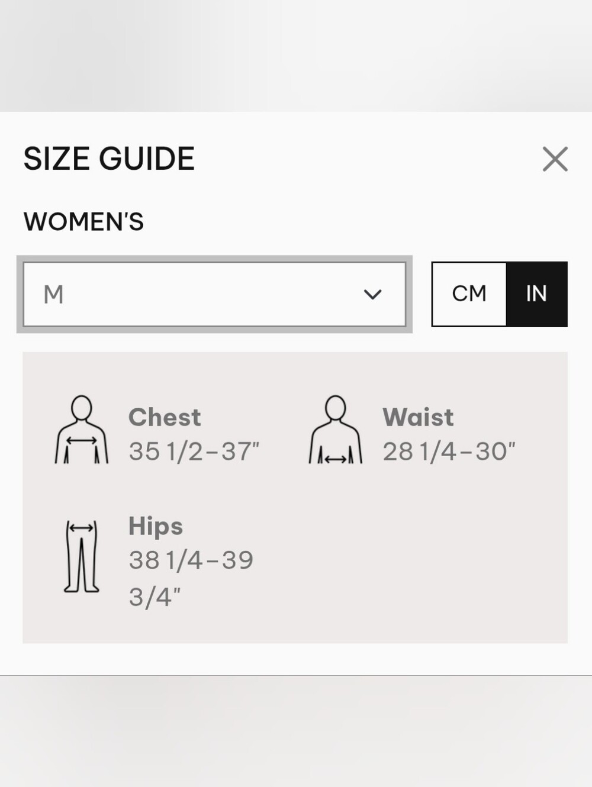Image resolution: width=592 pixels, height=787 pixels.
Task: Click hips value 38 1/4–39 3/4"
Action: (191, 578)
